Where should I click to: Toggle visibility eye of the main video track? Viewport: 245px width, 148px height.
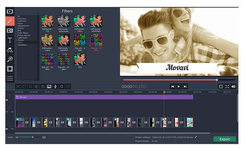pos(7,129)
